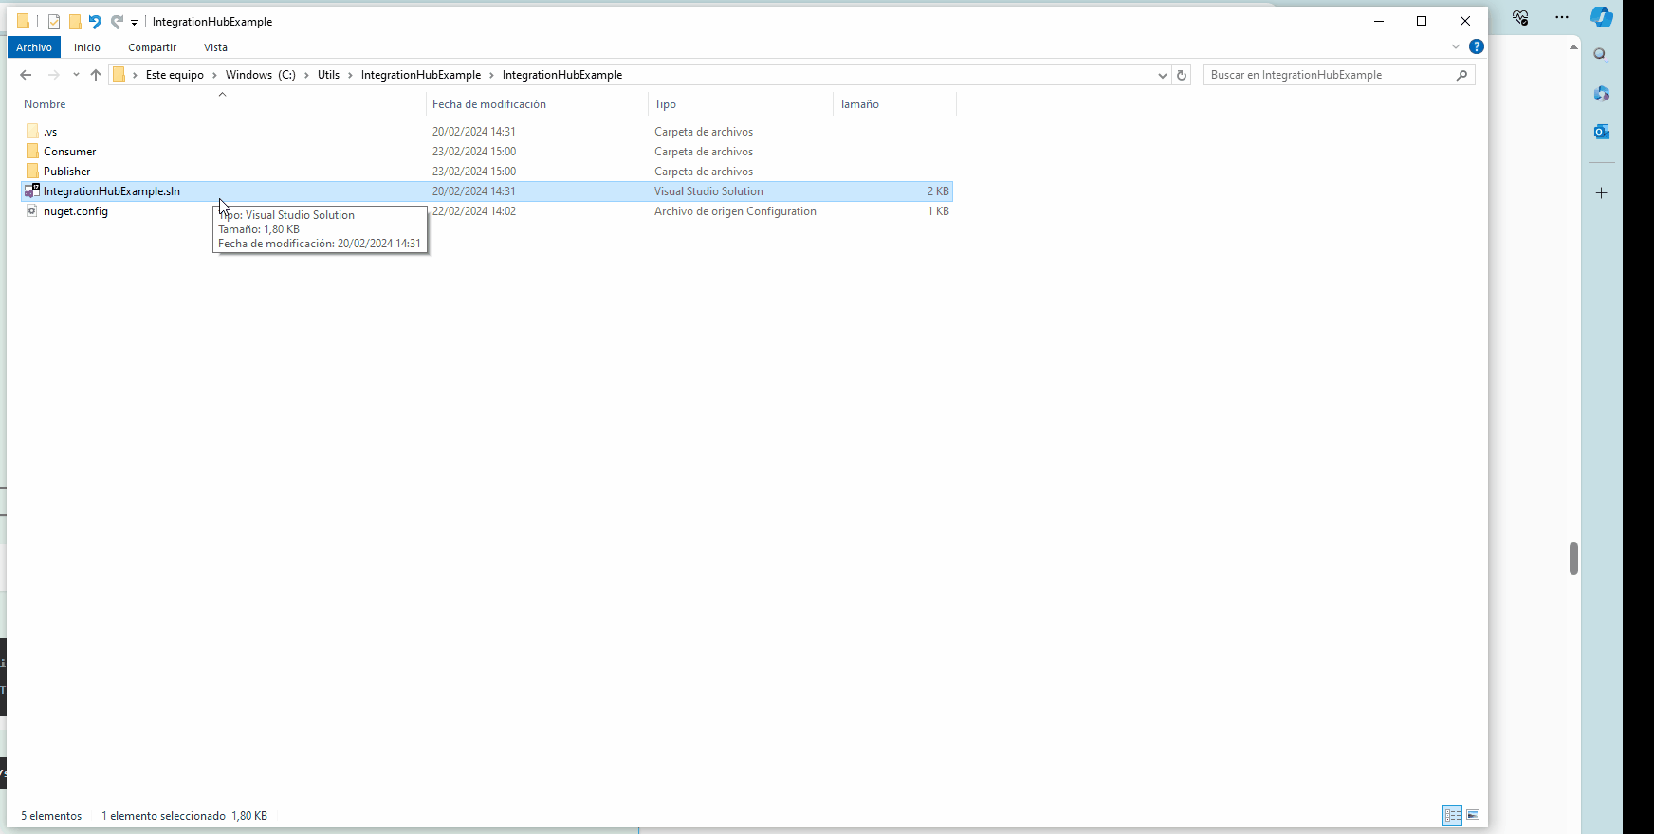Sort by Fecha de modificación column
The width and height of the screenshot is (1654, 834).
[489, 104]
